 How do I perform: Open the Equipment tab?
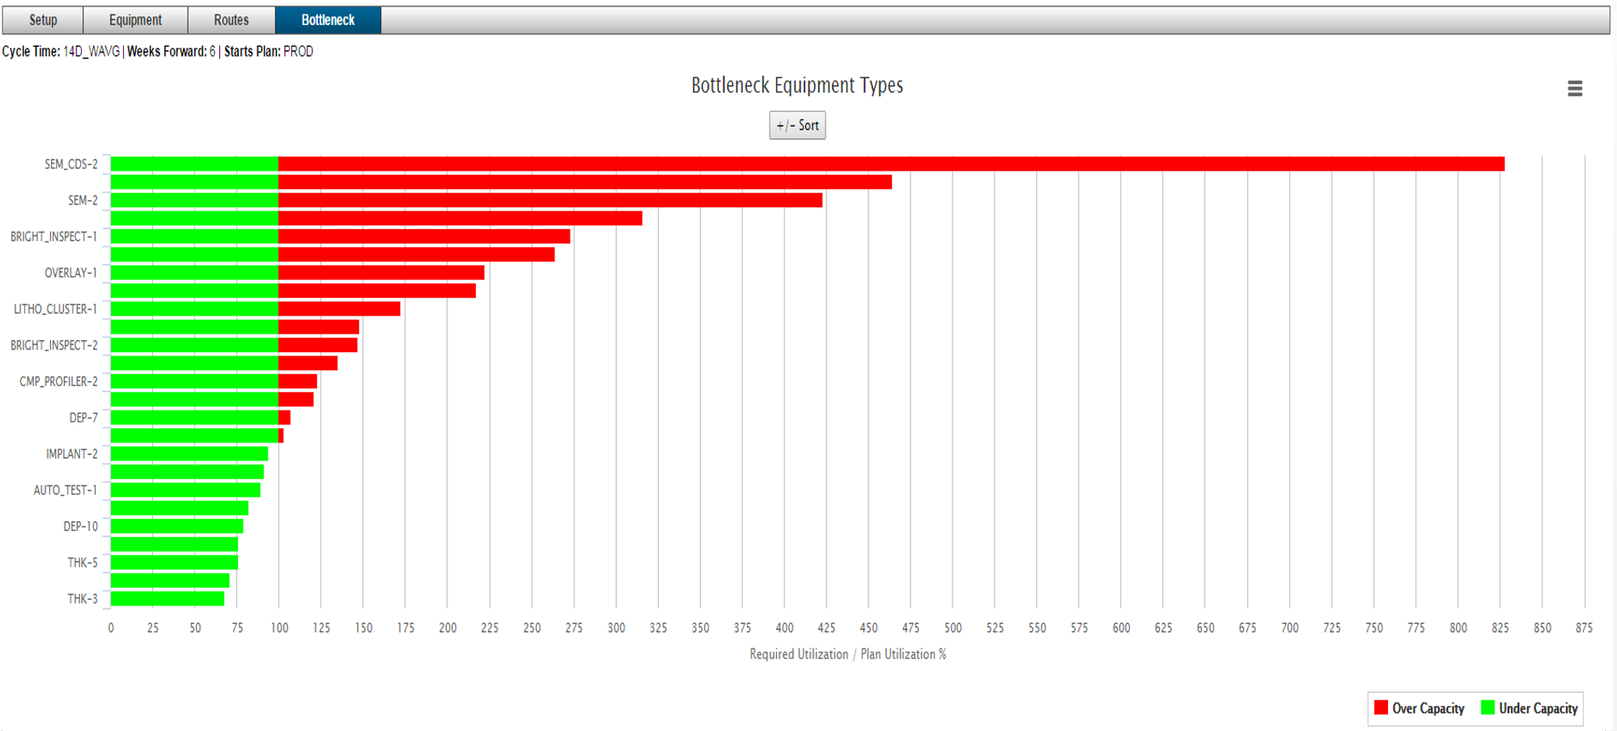click(135, 20)
